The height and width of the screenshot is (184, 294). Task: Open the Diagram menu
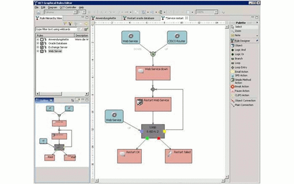(x=52, y=7)
